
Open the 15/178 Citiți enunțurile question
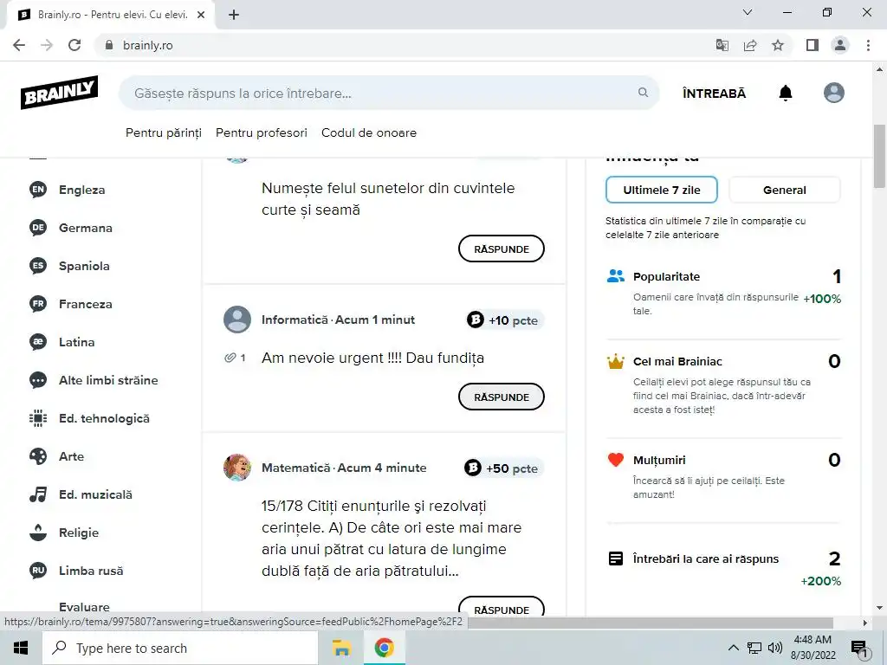point(392,539)
